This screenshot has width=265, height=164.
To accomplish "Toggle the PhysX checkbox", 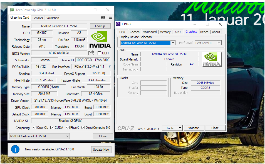I will (68, 128).
